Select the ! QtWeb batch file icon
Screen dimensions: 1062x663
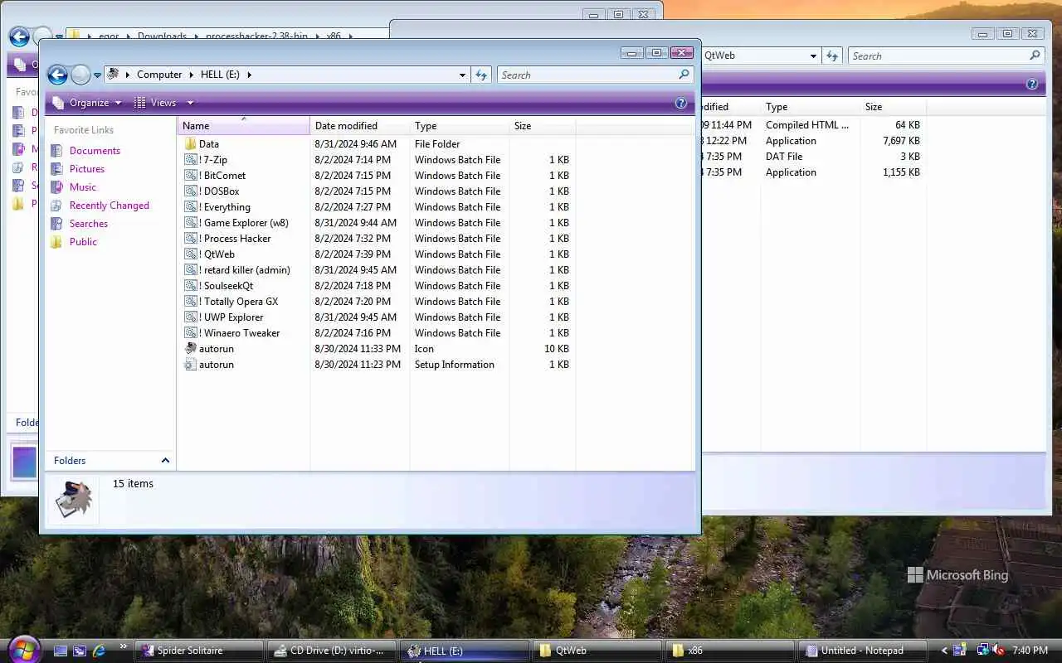tap(191, 254)
